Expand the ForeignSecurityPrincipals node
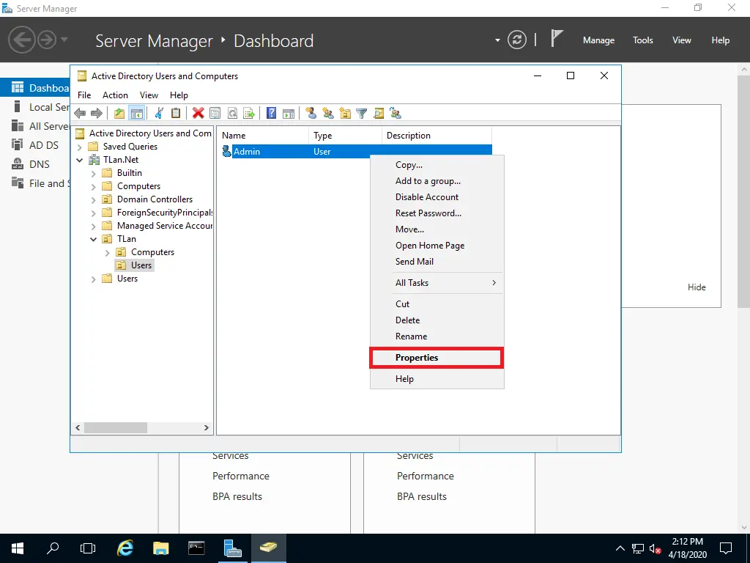750x563 pixels. click(94, 213)
